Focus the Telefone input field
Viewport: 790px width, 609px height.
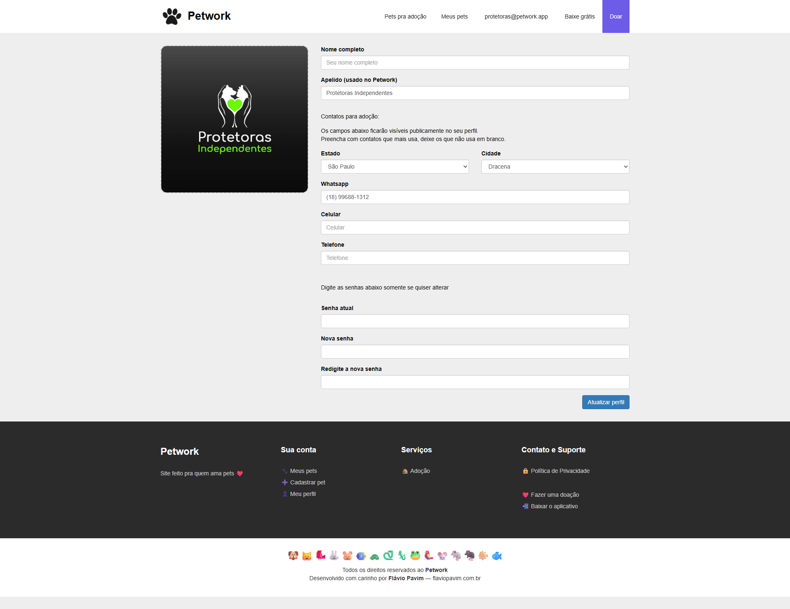475,258
